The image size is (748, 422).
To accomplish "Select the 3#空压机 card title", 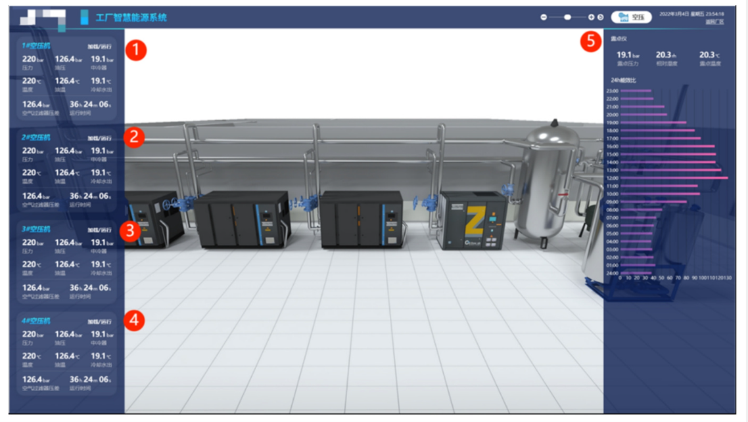I will (x=35, y=229).
